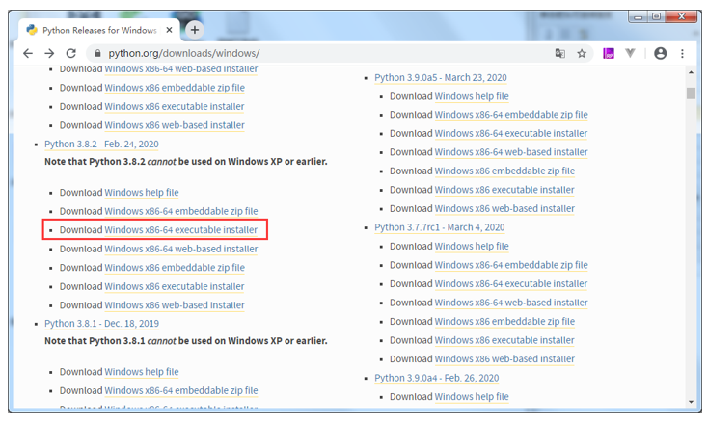
Task: Download Python 3.9.0a5 x86 web-based installer
Action: click(504, 209)
